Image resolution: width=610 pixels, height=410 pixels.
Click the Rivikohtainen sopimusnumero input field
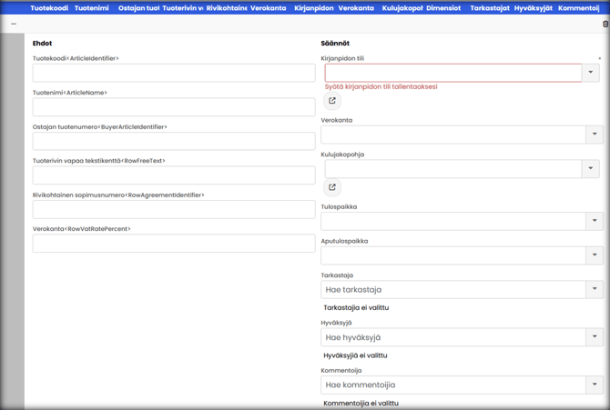174,209
